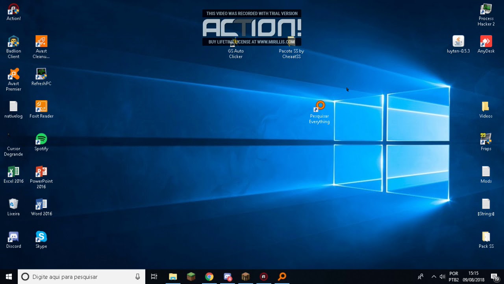Open the People tray icon
This screenshot has width=504, height=284.
(x=421, y=277)
